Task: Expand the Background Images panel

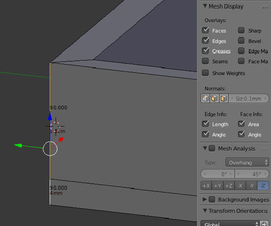Action: pyautogui.click(x=205, y=199)
